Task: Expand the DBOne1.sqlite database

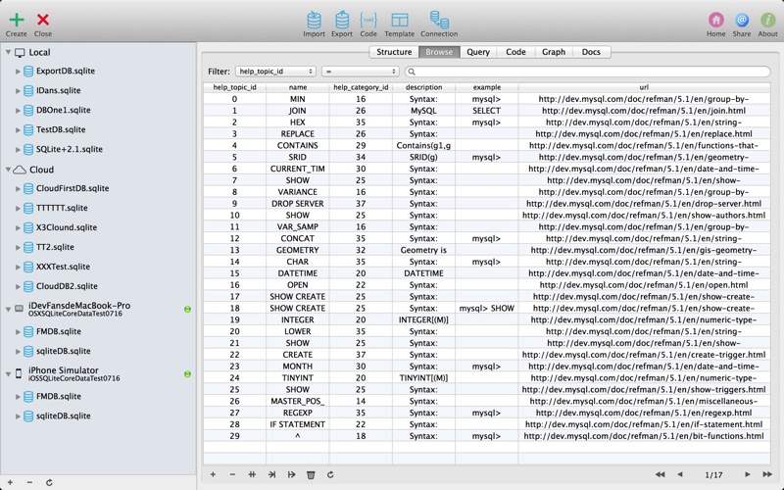Action: pos(18,111)
